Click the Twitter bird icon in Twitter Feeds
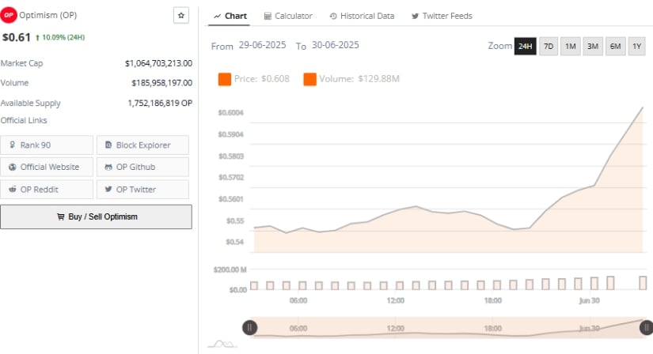The height and width of the screenshot is (354, 653). pyautogui.click(x=416, y=17)
